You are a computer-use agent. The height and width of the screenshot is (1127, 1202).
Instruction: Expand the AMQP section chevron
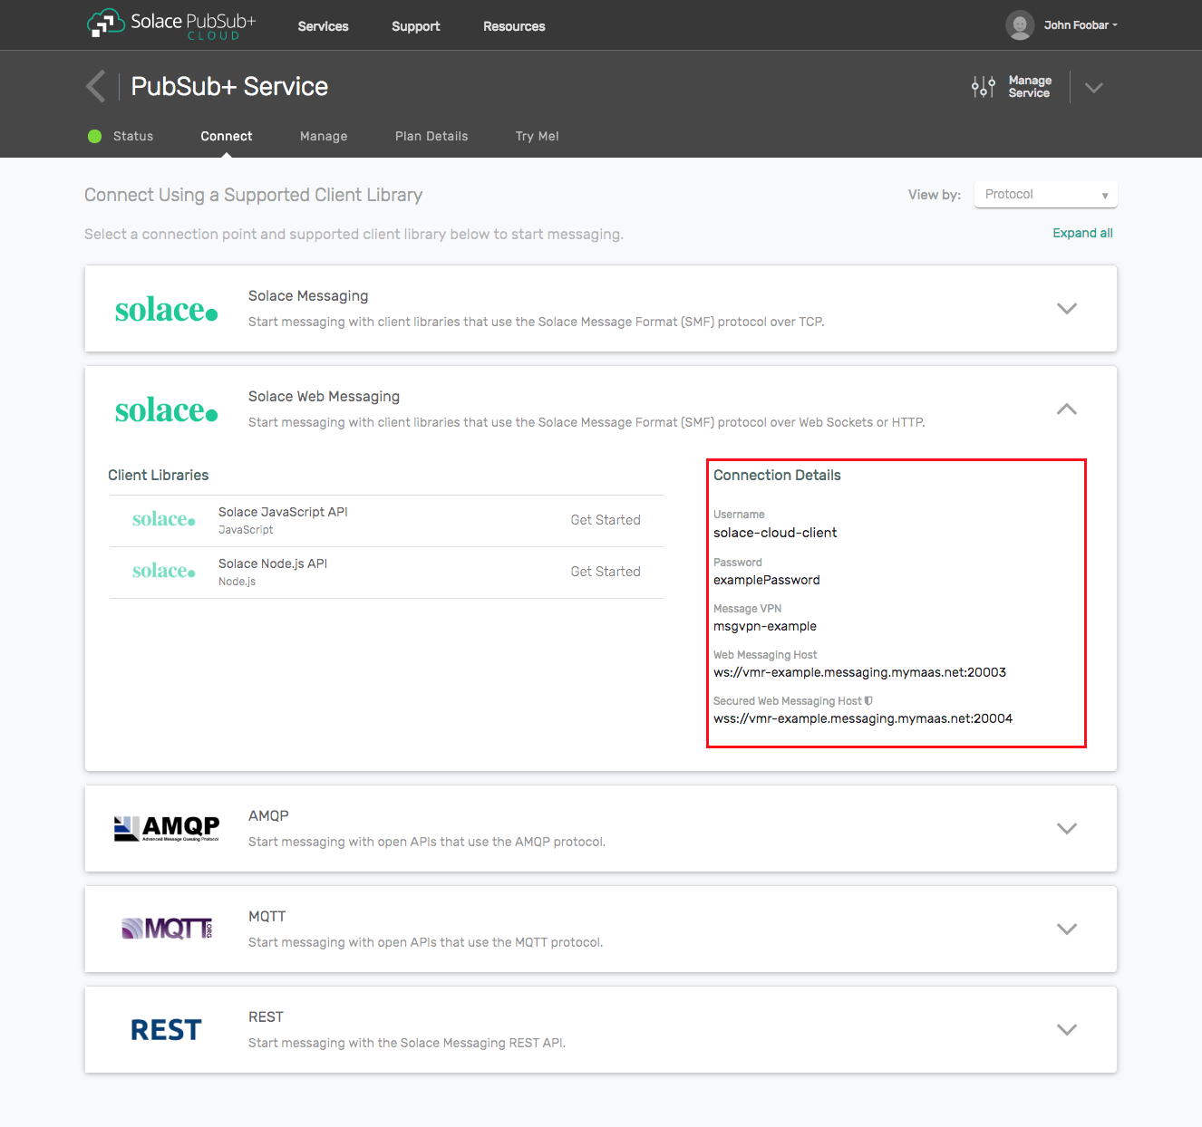(x=1067, y=828)
